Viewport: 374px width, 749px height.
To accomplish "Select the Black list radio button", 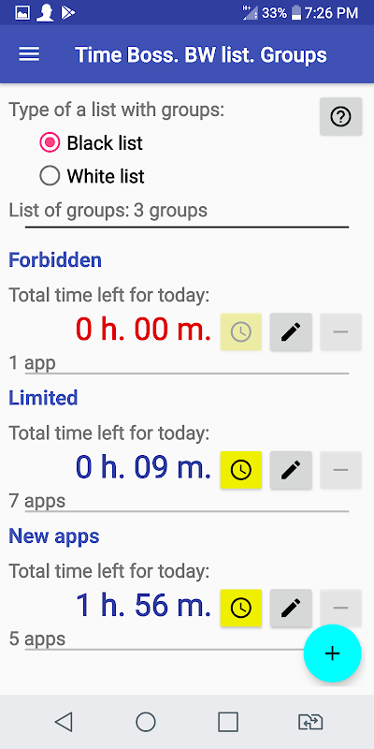I will 50,143.
